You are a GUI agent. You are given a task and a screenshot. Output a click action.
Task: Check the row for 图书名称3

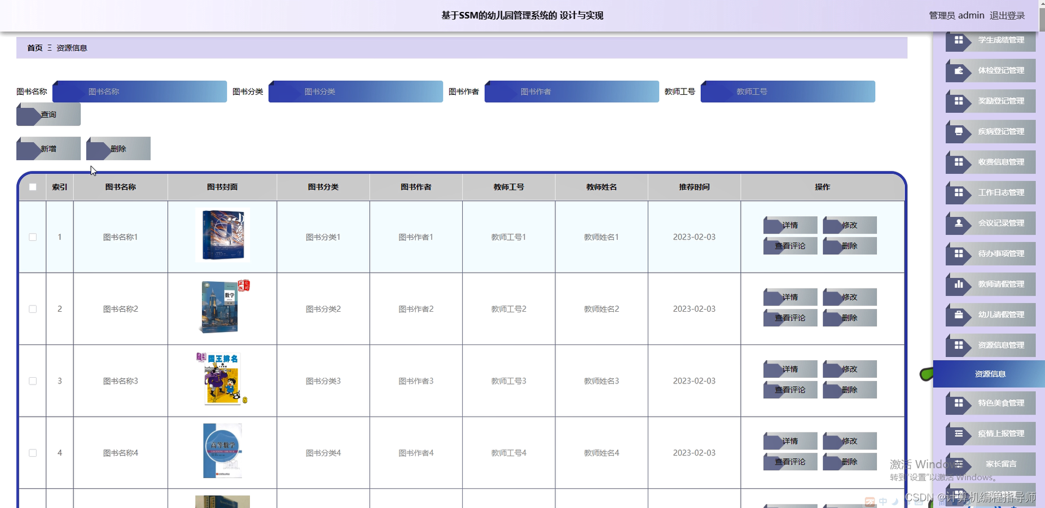(x=33, y=381)
